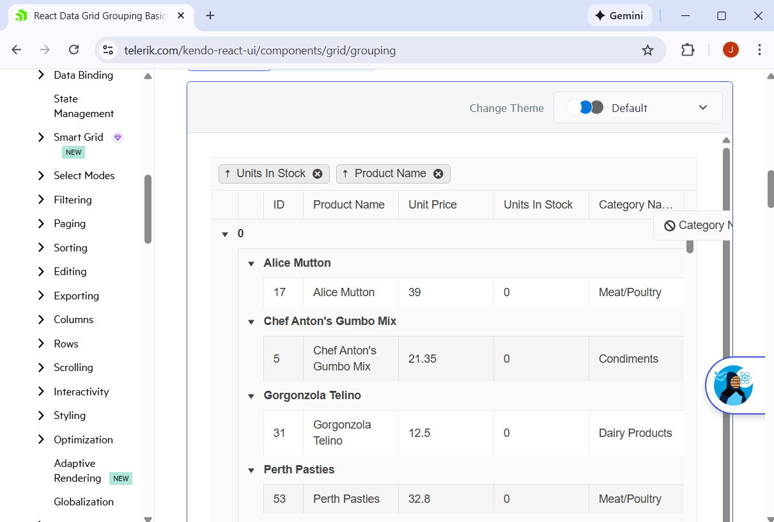Collapse the Gorgonzola Telino group
The image size is (774, 522).
[251, 396]
